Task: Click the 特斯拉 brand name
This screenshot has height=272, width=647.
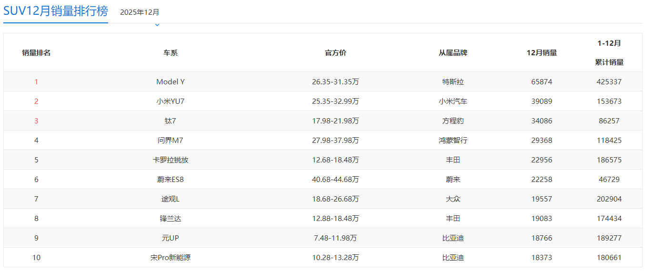Action: 453,82
